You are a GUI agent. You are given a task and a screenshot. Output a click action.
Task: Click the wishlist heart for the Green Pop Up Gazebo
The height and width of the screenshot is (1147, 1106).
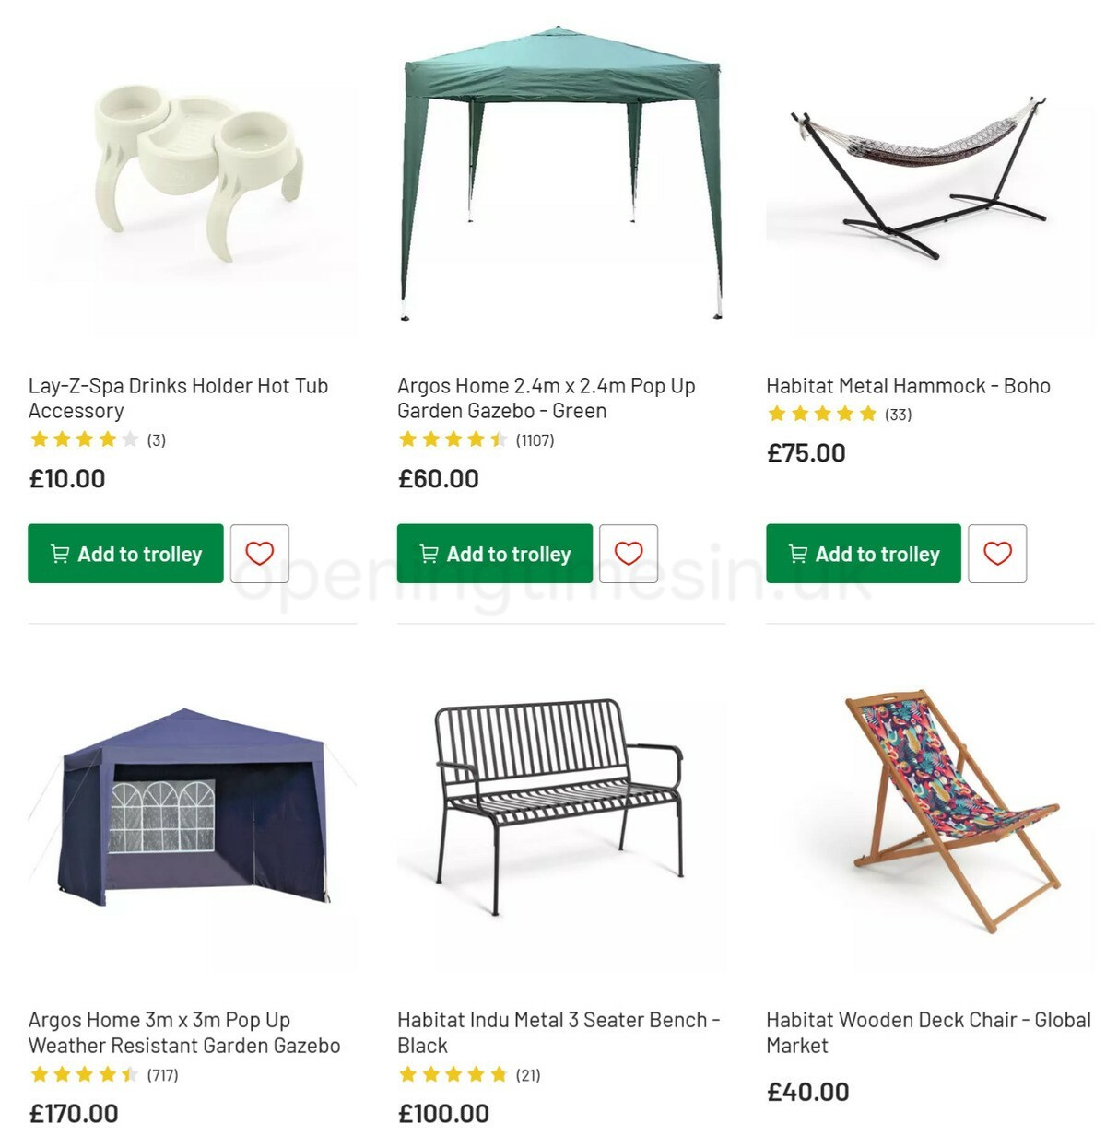(x=629, y=554)
